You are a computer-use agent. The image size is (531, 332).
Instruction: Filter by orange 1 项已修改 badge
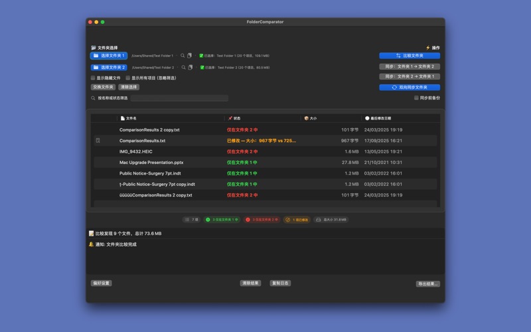click(x=297, y=220)
